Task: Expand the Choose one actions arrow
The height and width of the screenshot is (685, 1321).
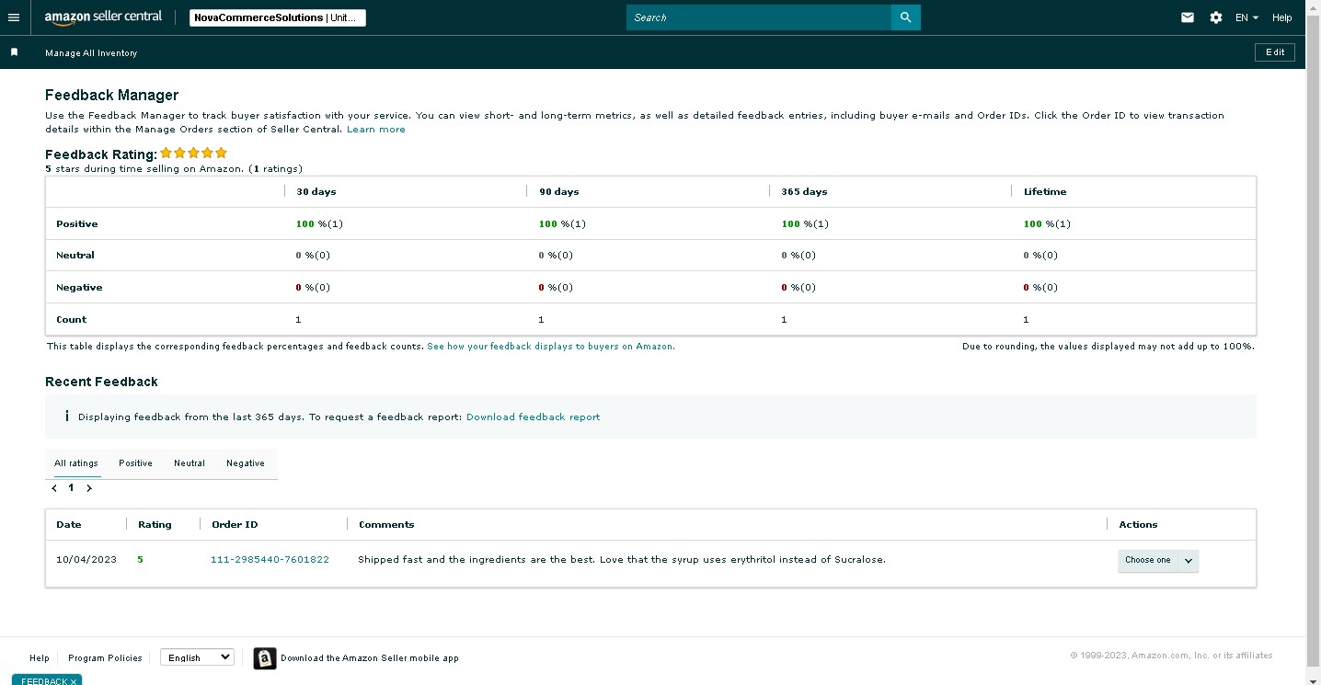Action: [1188, 560]
